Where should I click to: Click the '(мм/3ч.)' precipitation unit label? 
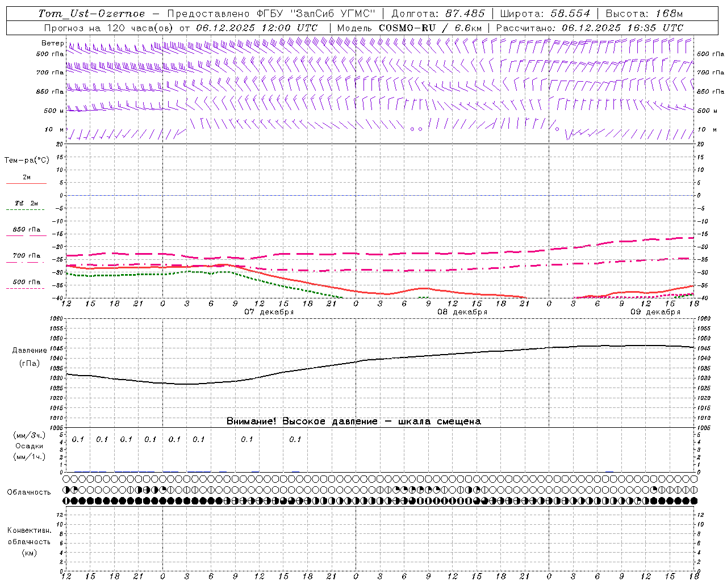pyautogui.click(x=30, y=435)
